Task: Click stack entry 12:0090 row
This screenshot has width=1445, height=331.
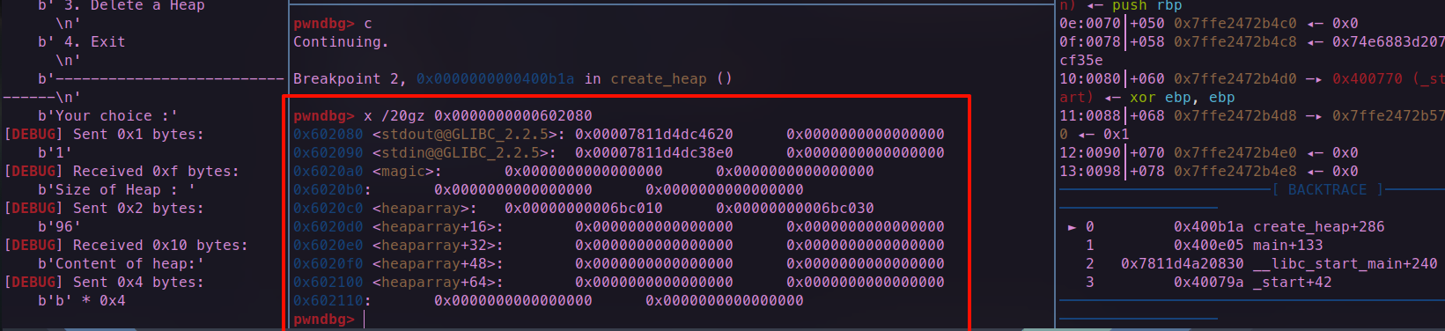Action: click(1209, 152)
